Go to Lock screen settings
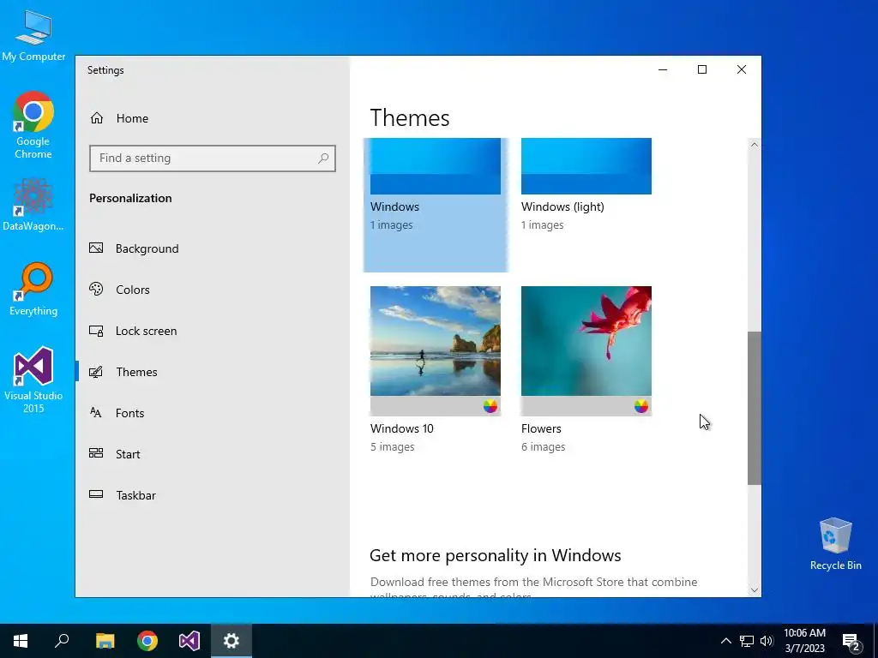 pos(213,331)
